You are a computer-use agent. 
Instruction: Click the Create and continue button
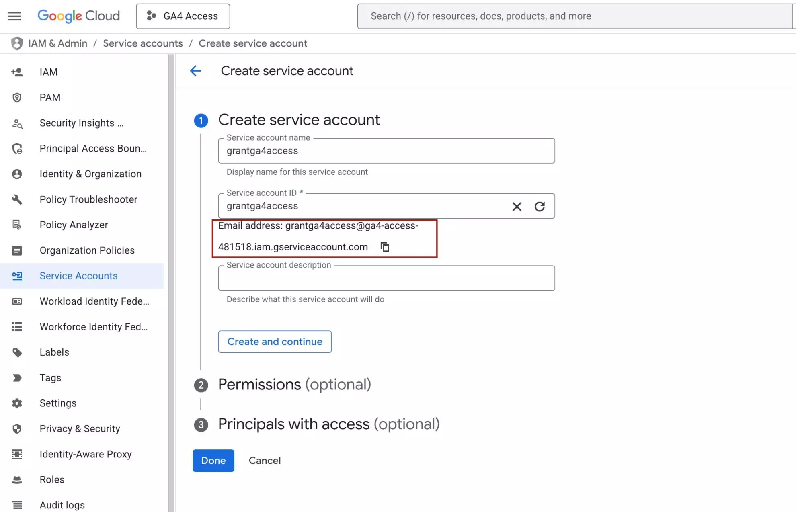click(x=275, y=342)
